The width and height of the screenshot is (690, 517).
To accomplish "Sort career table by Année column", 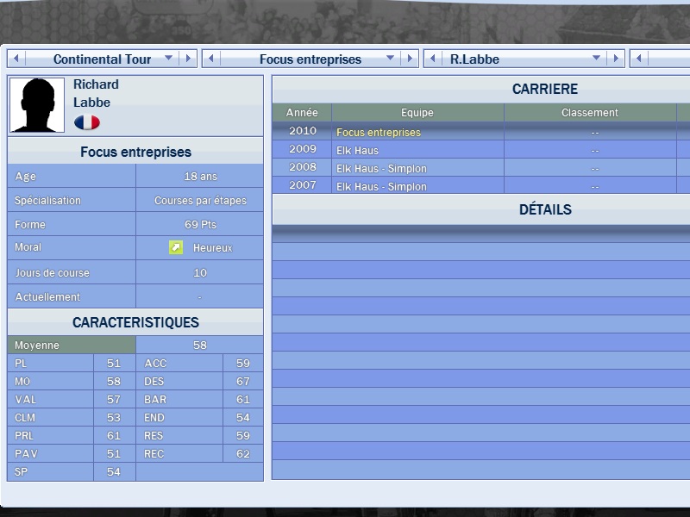I will pos(302,113).
